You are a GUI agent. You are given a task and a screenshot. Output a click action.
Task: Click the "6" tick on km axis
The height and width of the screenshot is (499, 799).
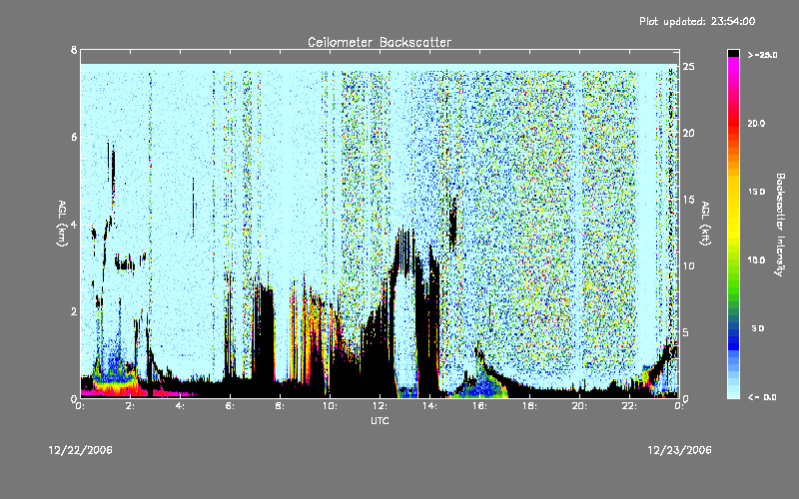click(74, 137)
